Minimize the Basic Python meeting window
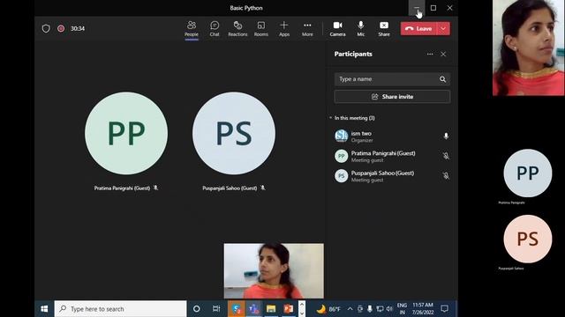The width and height of the screenshot is (565, 317). point(417,8)
